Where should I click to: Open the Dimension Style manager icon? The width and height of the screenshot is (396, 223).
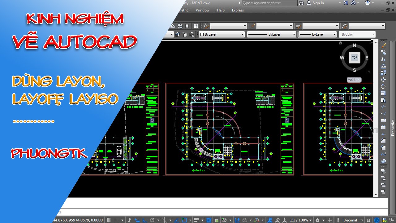click(x=252, y=26)
